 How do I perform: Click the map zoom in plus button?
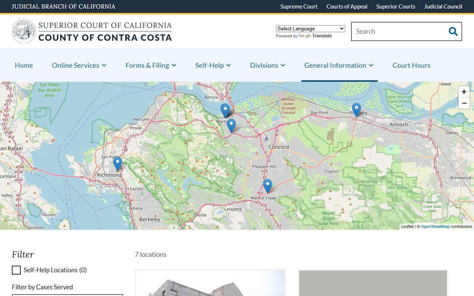(464, 92)
